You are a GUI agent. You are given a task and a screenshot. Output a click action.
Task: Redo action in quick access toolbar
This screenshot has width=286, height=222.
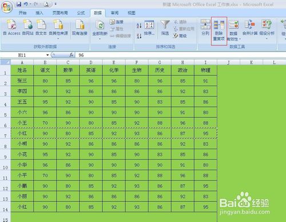(35, 4)
